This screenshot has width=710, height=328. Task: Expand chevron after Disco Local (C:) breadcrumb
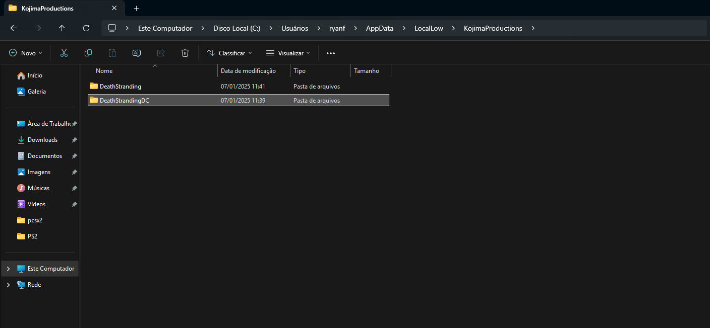pos(271,28)
